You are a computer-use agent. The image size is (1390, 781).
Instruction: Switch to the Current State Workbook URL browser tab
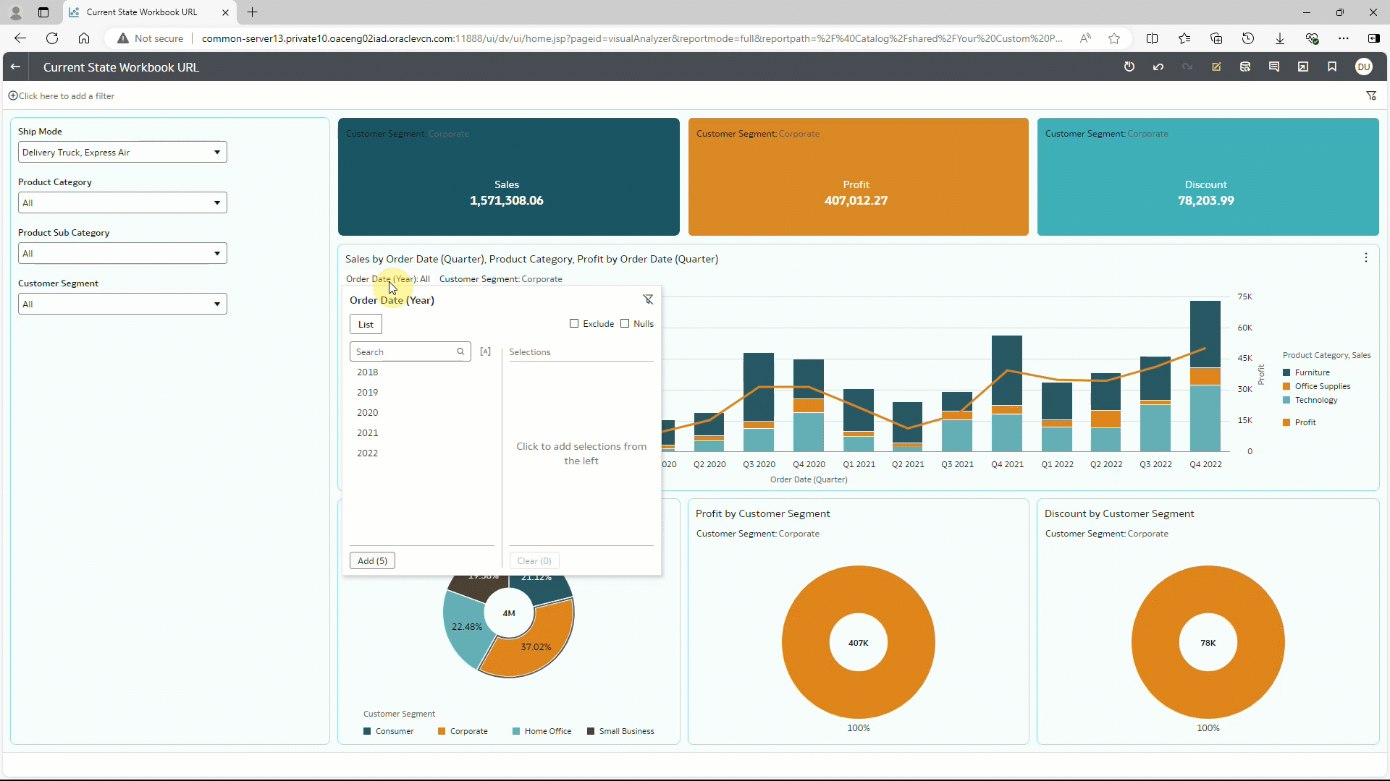coord(141,12)
